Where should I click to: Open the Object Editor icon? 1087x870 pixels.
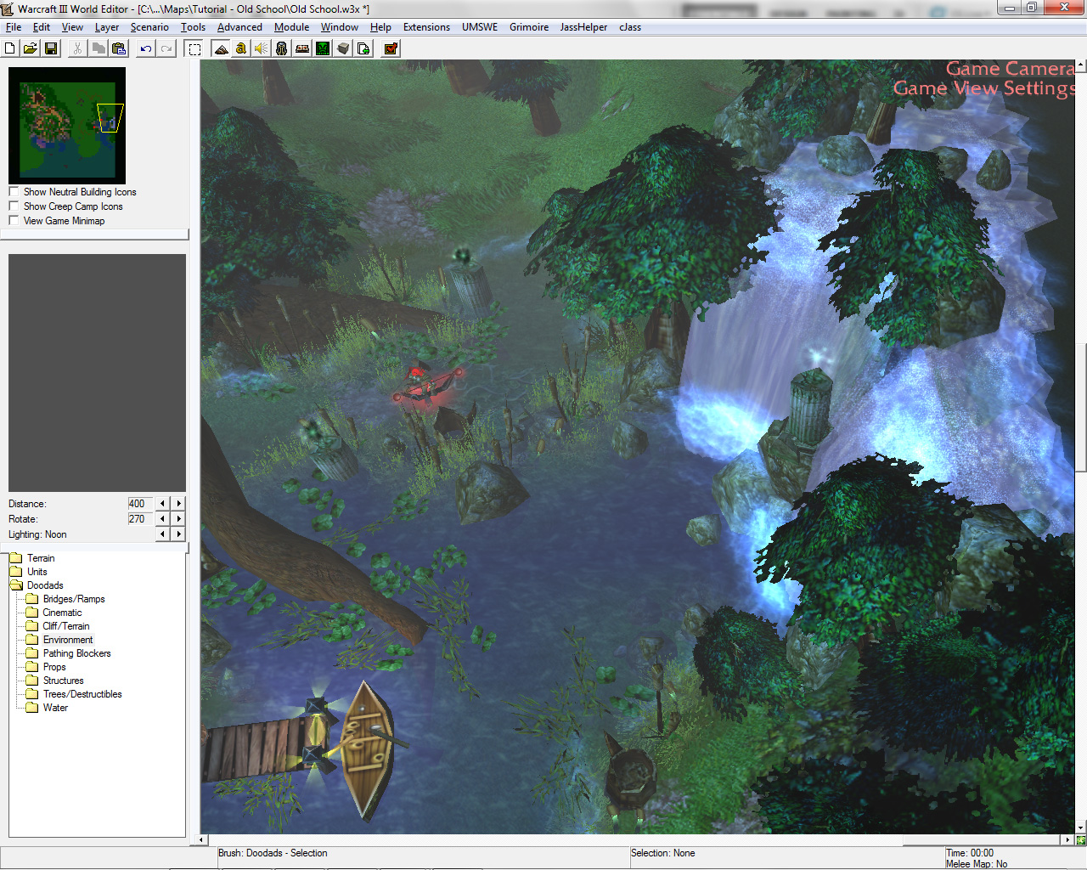click(282, 49)
